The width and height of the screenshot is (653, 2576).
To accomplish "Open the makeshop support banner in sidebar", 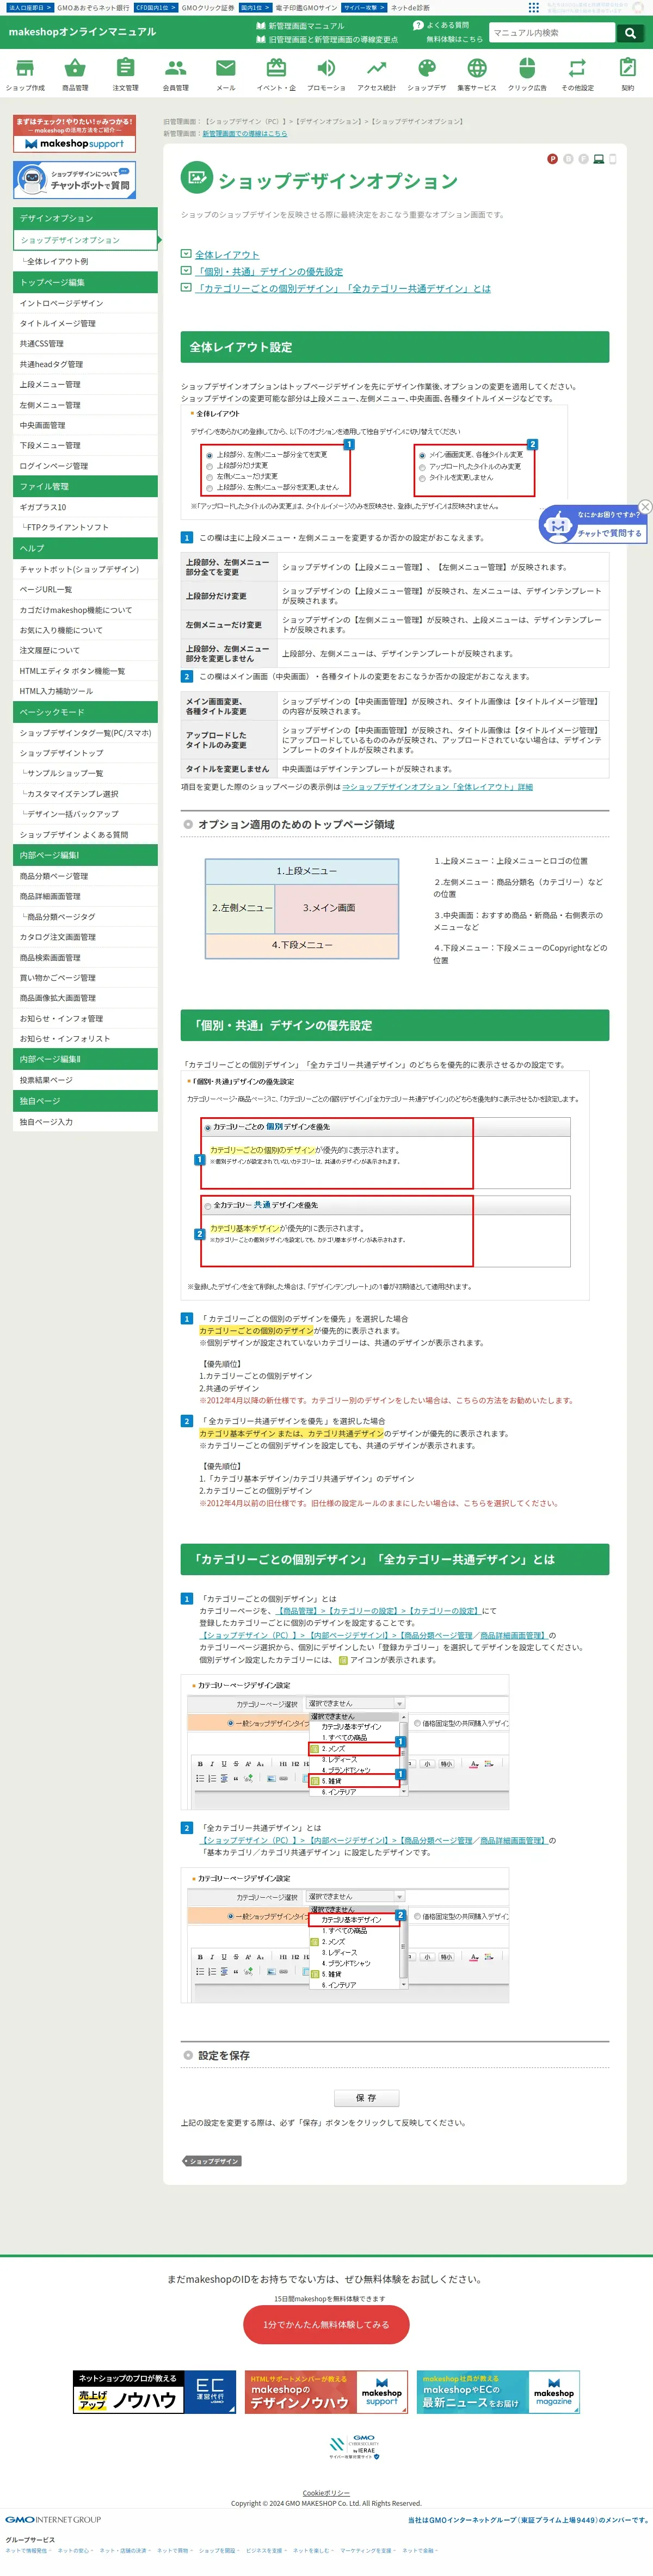I will tap(75, 134).
